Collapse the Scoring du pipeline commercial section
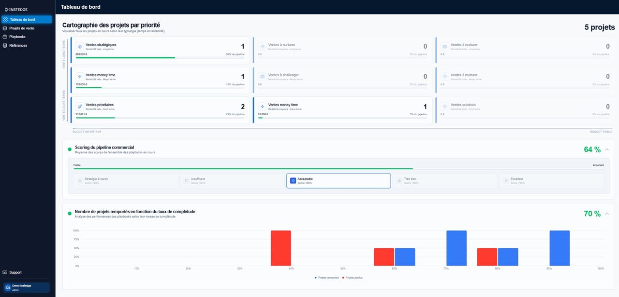 tap(606, 149)
